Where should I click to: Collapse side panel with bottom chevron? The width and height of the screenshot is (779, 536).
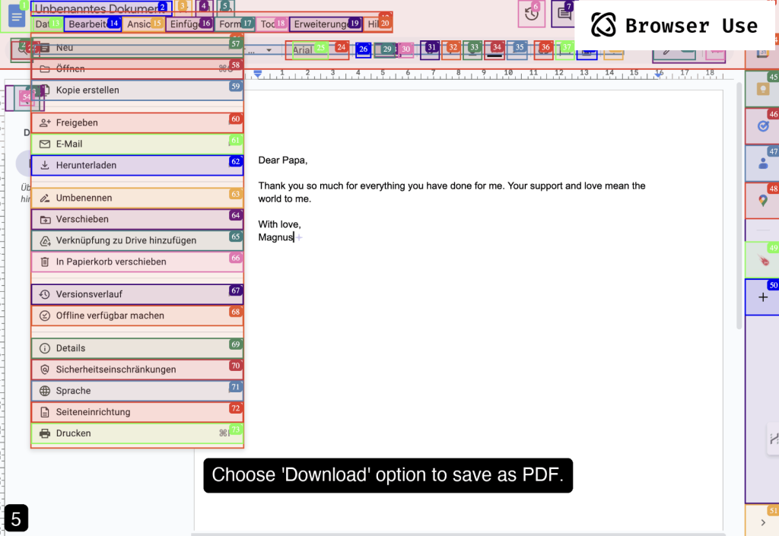pos(762,522)
